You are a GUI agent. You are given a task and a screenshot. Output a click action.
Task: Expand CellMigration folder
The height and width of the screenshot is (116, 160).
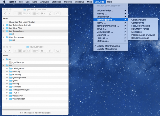pyautogui.click(x=7, y=68)
